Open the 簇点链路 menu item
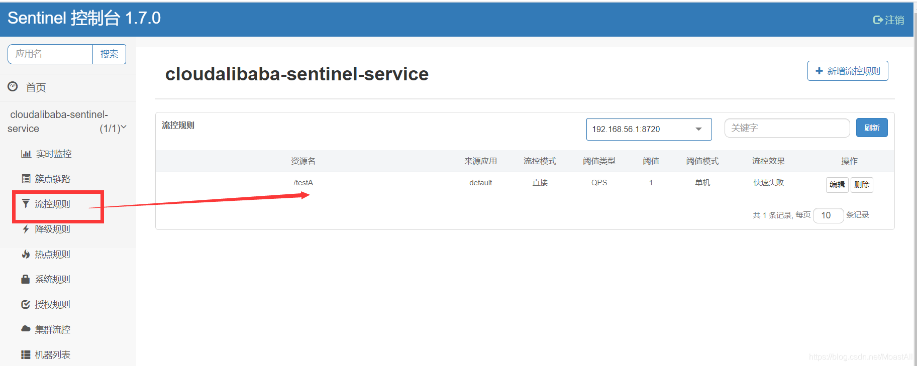The width and height of the screenshot is (917, 366). pyautogui.click(x=52, y=179)
